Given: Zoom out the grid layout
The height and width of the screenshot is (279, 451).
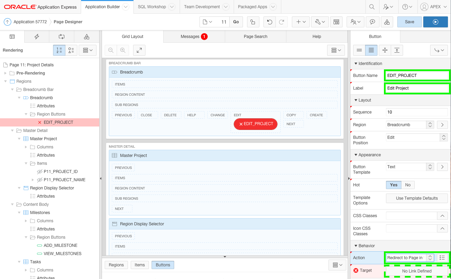Looking at the screenshot, I should pyautogui.click(x=111, y=50).
